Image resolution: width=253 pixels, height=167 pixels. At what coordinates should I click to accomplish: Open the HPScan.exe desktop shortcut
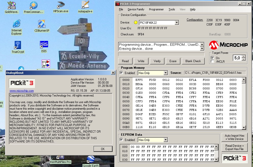tap(61, 7)
